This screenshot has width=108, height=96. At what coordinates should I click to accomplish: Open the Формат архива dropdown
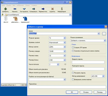65,38
